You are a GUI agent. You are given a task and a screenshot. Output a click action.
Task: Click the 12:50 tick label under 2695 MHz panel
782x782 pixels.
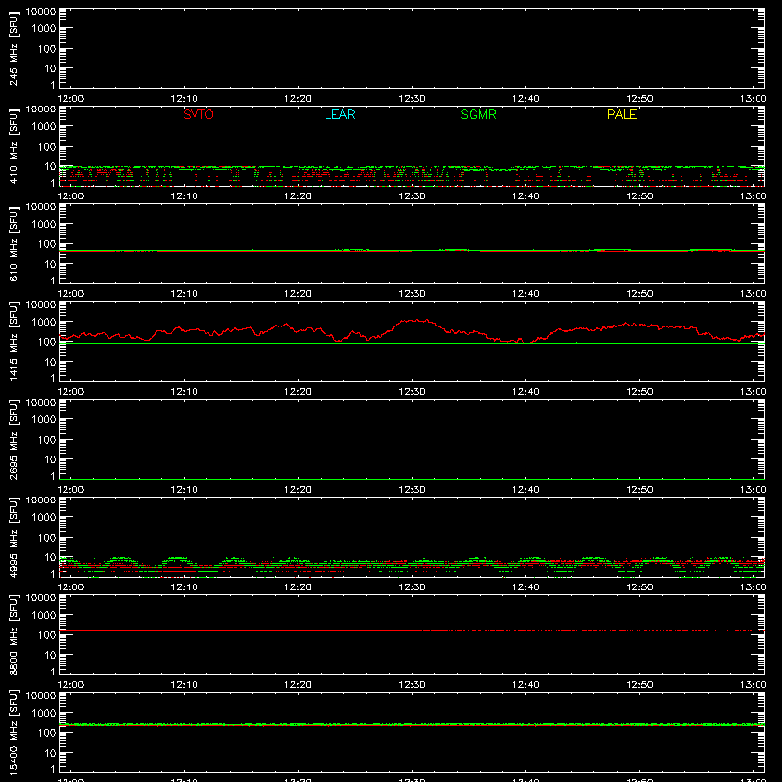pyautogui.click(x=639, y=490)
